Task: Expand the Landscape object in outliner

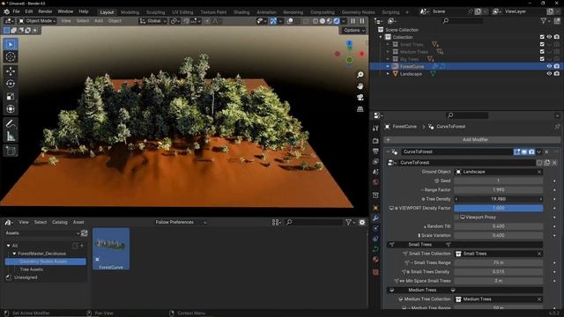Action: click(388, 74)
